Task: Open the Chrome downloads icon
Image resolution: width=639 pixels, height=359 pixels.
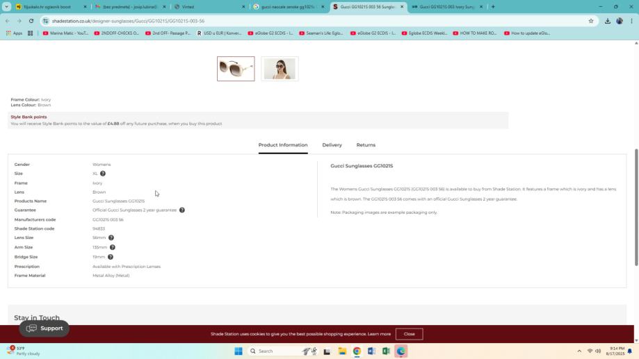Action: click(607, 21)
